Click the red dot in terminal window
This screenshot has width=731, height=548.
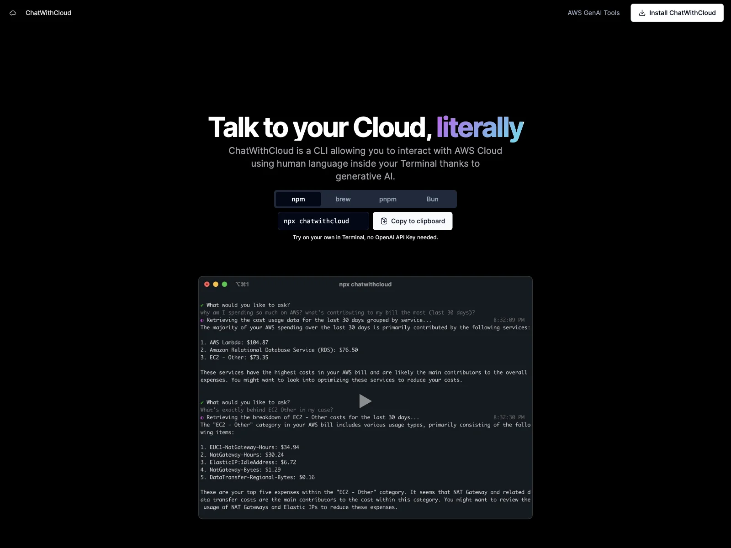tap(207, 284)
